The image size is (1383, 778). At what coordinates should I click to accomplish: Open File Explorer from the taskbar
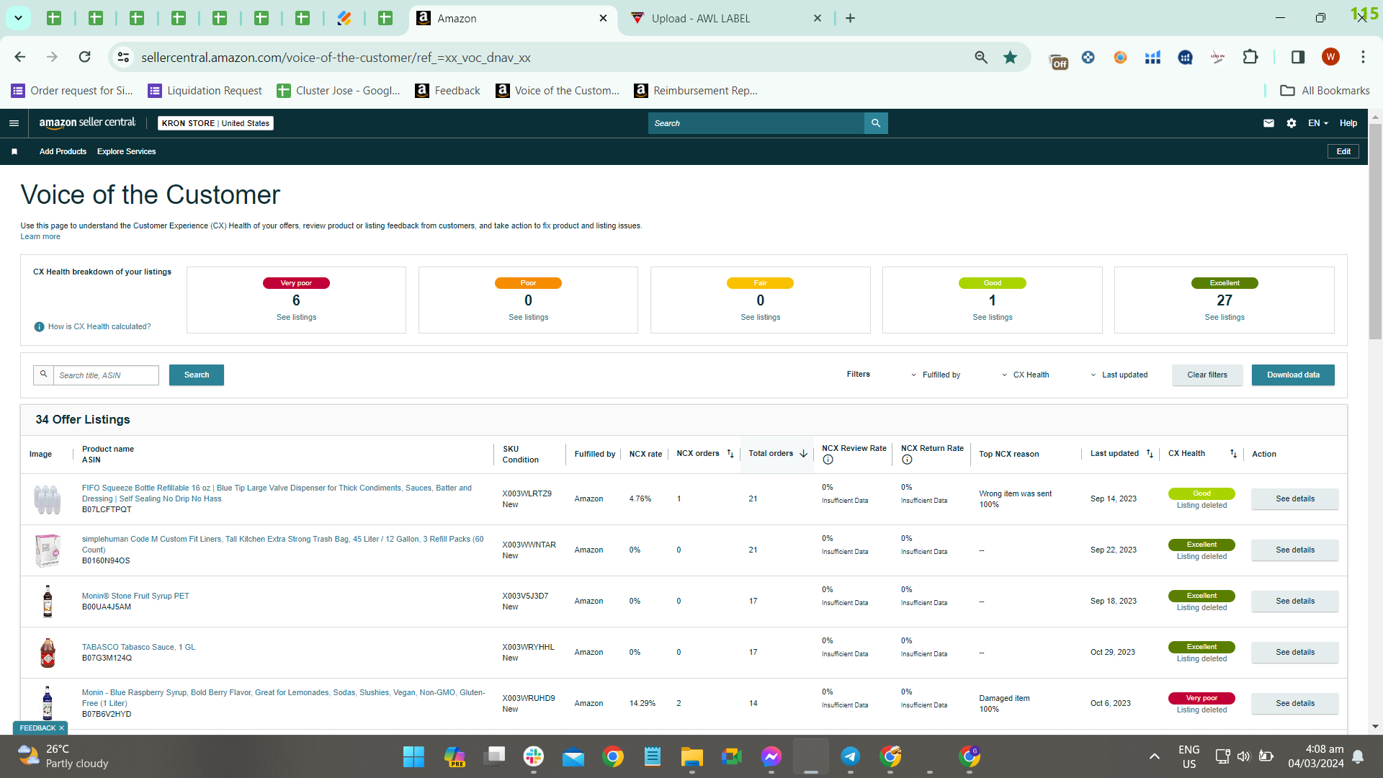pyautogui.click(x=691, y=756)
